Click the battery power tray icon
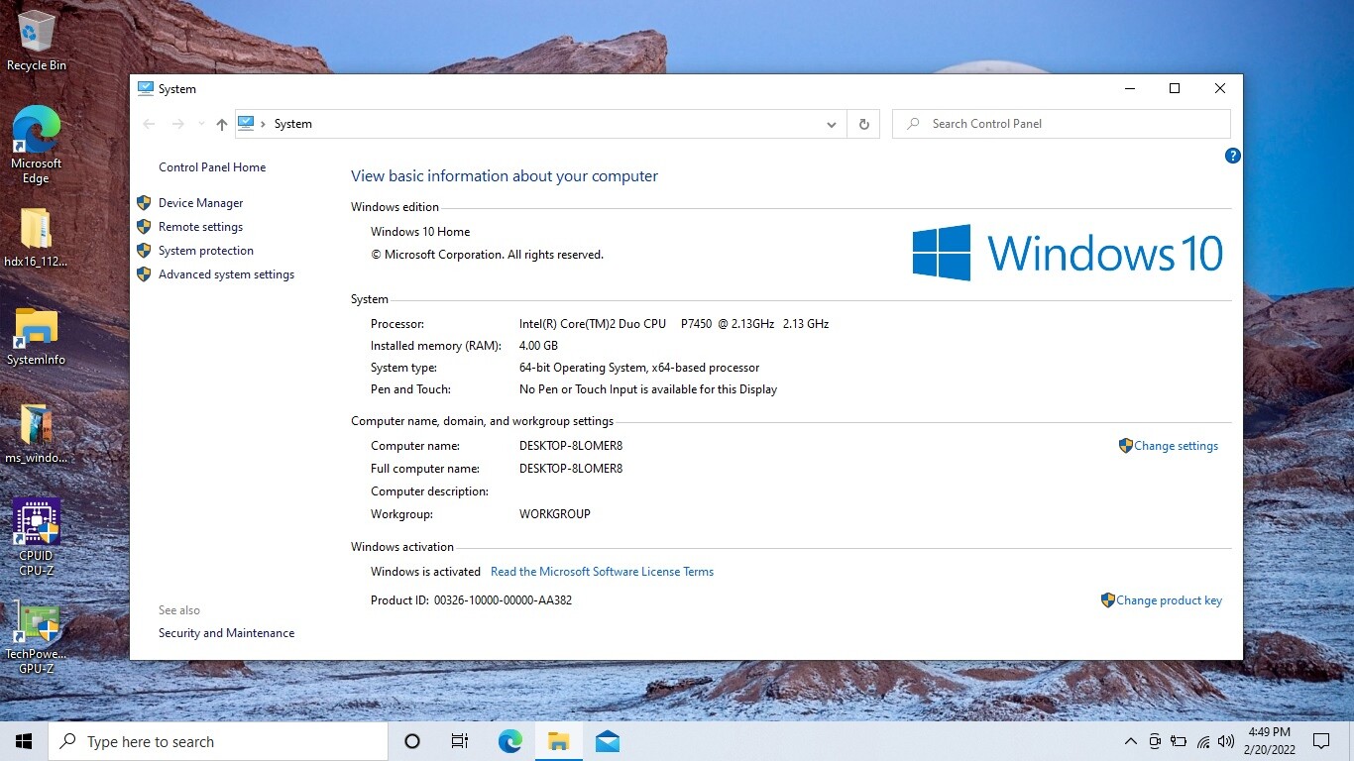This screenshot has height=761, width=1354. coord(1179,741)
